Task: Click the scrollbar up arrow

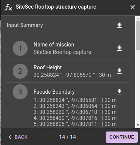Action: (138, 19)
